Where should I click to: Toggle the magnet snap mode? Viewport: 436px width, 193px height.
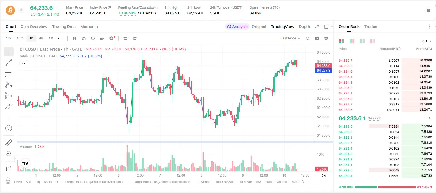click(x=9, y=169)
